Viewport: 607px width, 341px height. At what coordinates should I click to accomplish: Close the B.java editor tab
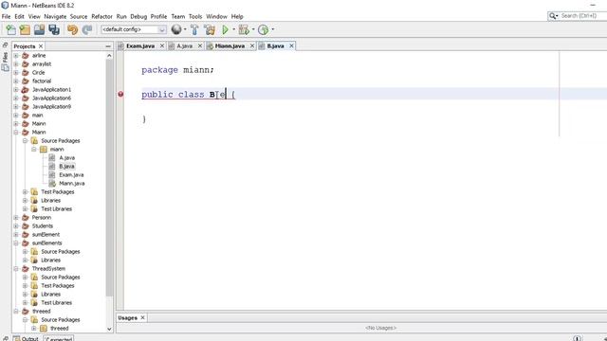coord(291,45)
